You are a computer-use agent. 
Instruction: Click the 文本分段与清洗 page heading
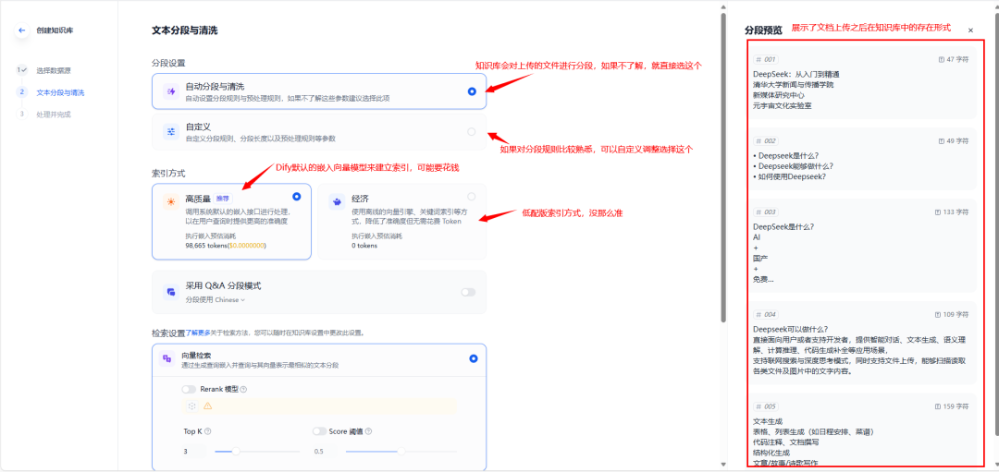185,30
